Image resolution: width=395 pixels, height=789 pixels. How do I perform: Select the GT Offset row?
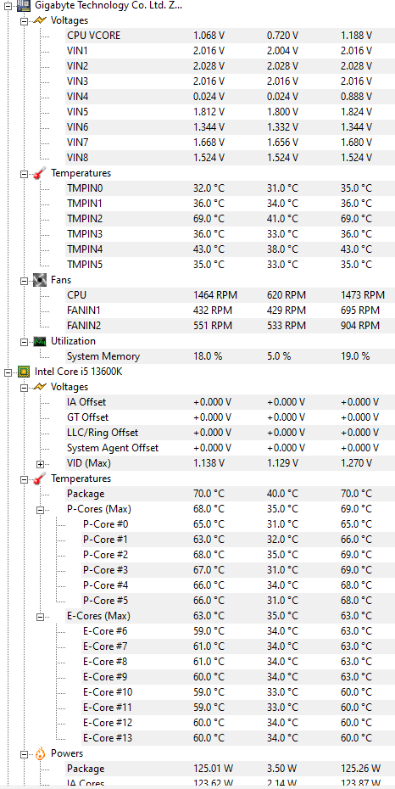tap(230, 417)
